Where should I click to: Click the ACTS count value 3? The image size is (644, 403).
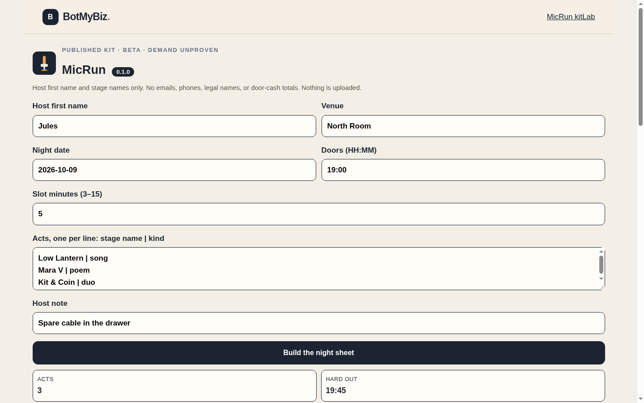(40, 390)
